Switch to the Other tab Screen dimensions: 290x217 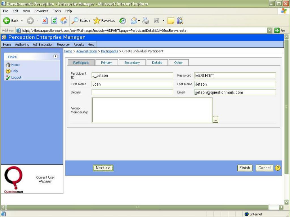(x=178, y=62)
